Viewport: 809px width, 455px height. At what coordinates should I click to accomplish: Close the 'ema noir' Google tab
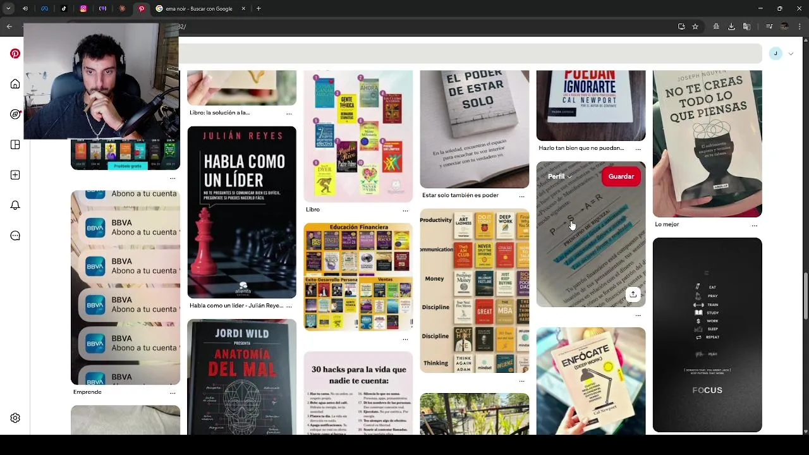pos(243,9)
